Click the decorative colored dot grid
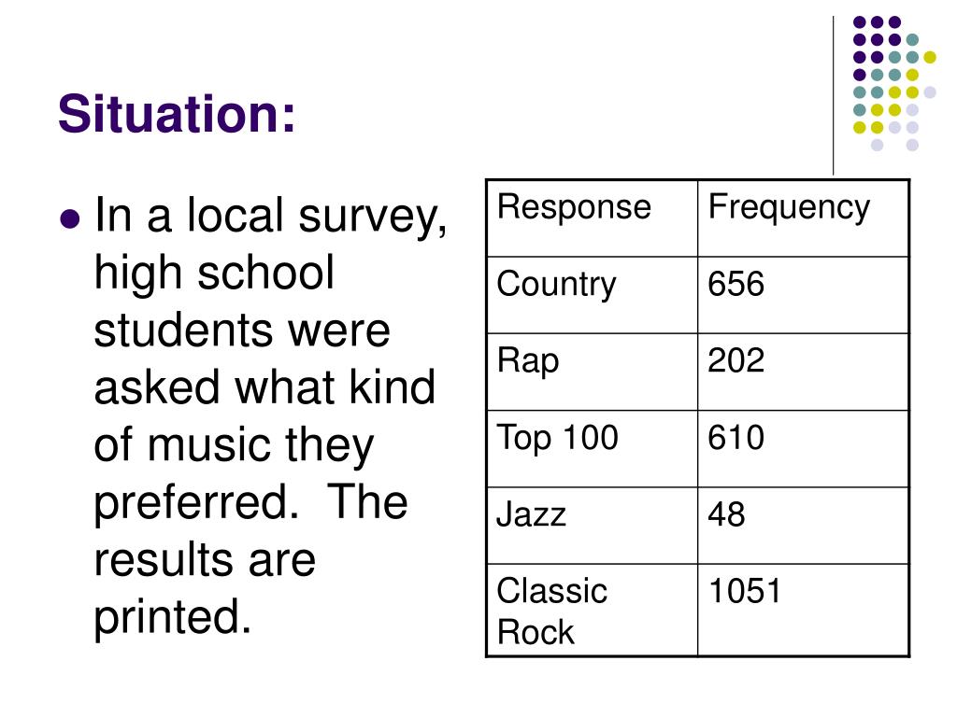Screen dimensions: 957x717 [x=889, y=82]
